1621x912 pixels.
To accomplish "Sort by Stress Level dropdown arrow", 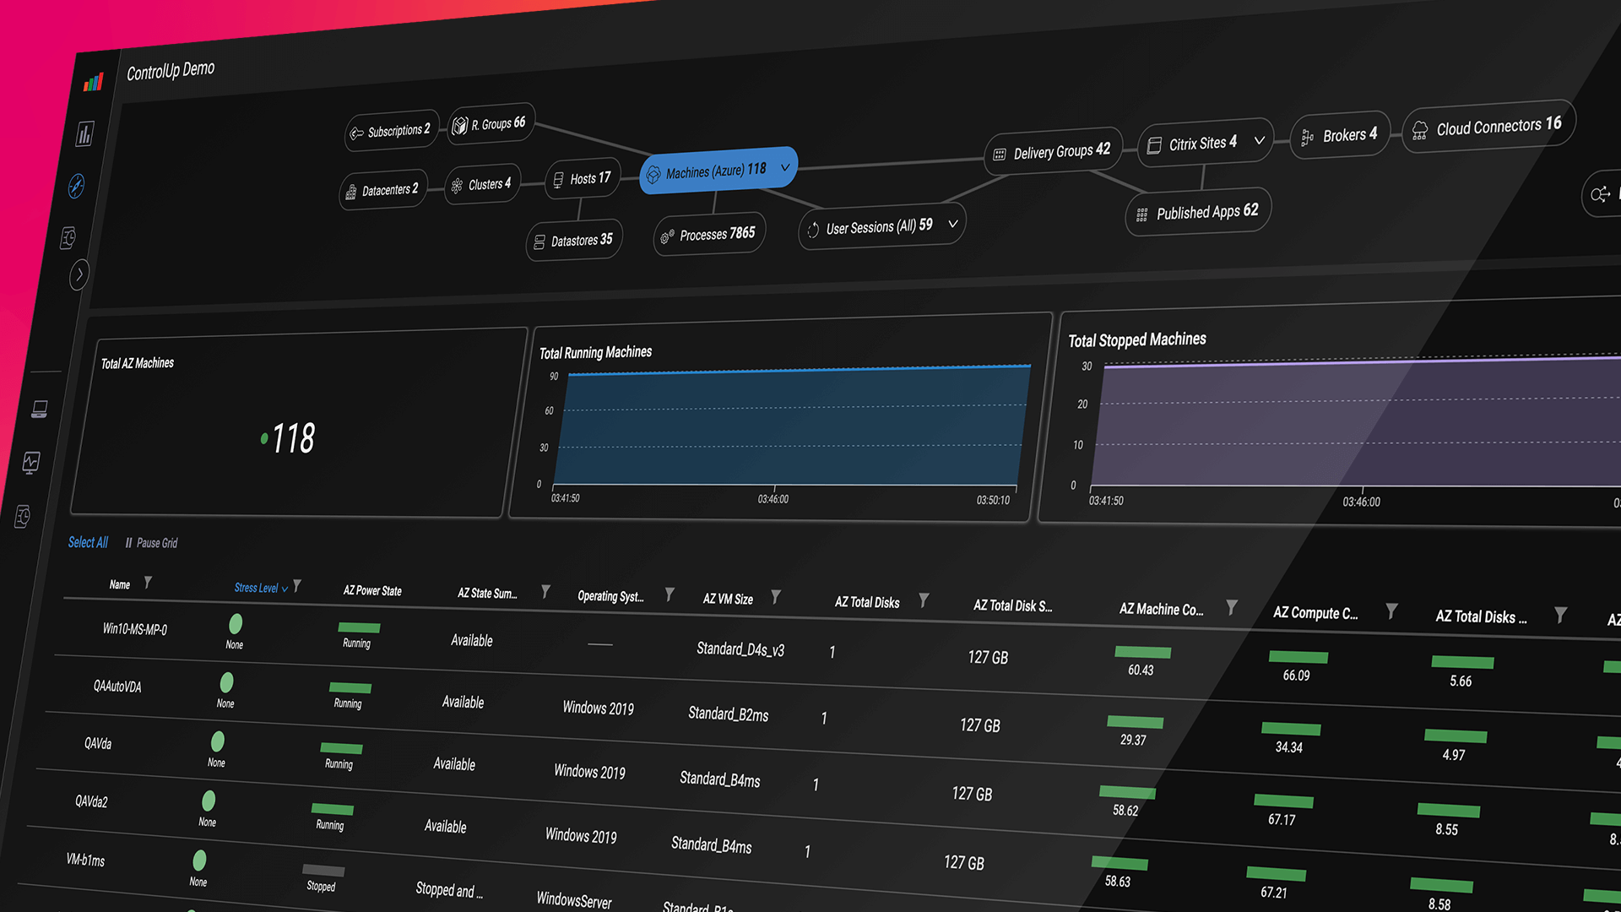I will (285, 589).
